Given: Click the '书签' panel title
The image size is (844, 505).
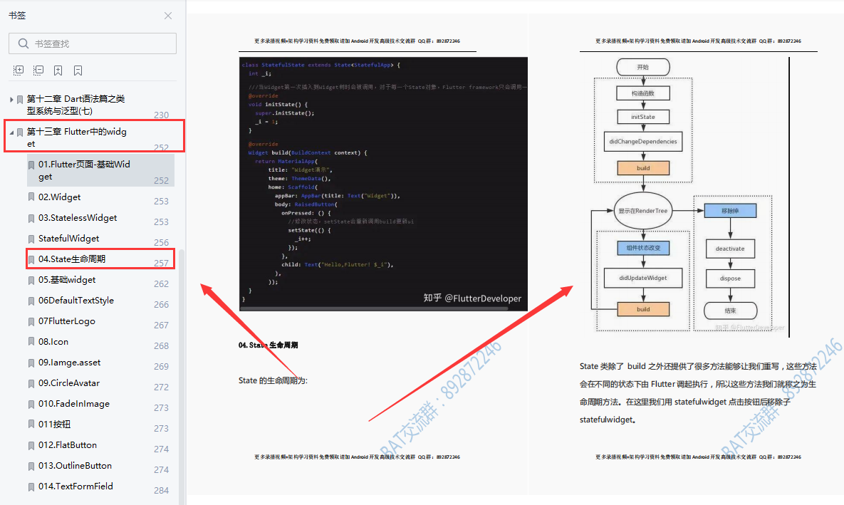Looking at the screenshot, I should tap(17, 16).
